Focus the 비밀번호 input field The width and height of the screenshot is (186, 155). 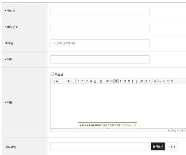tap(100, 27)
